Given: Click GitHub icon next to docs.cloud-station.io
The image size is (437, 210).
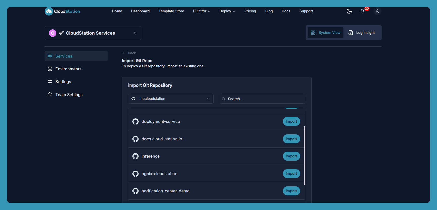Looking at the screenshot, I should point(136,139).
